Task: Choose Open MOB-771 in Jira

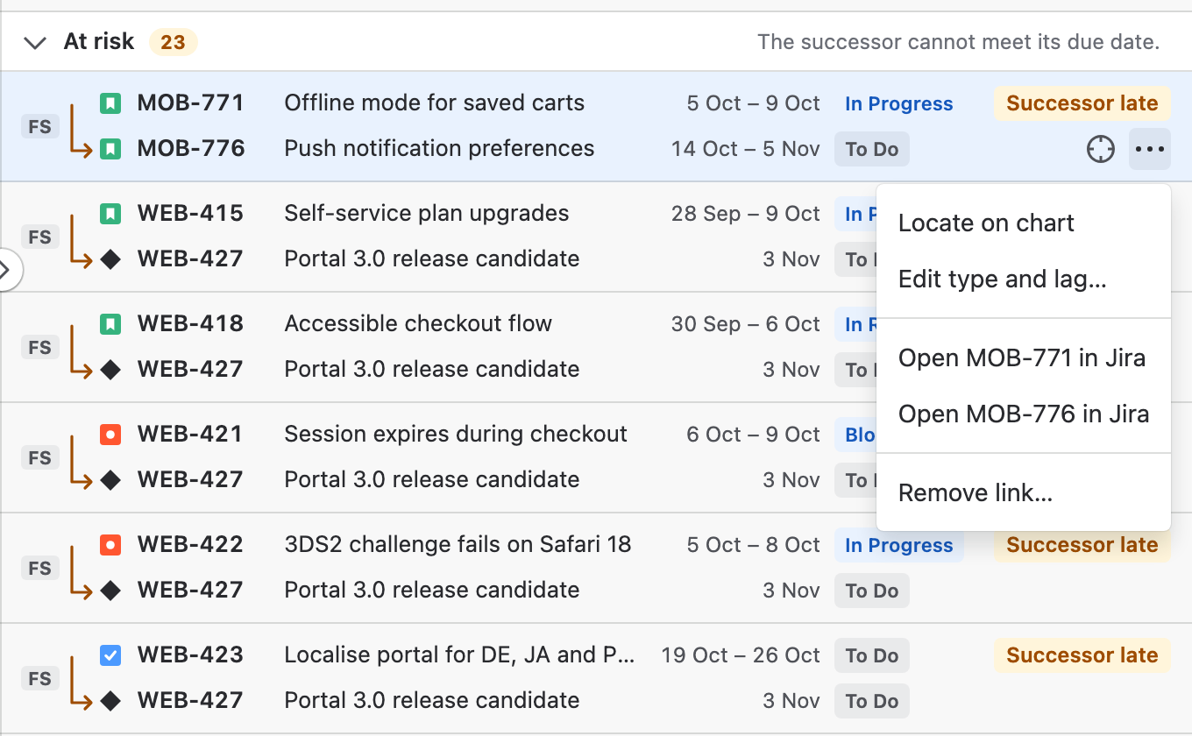Action: click(1024, 358)
